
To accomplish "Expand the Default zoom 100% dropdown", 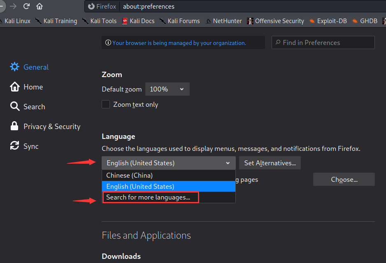I will point(167,89).
